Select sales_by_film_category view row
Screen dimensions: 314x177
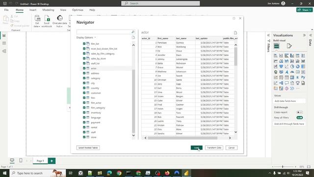pos(103,54)
